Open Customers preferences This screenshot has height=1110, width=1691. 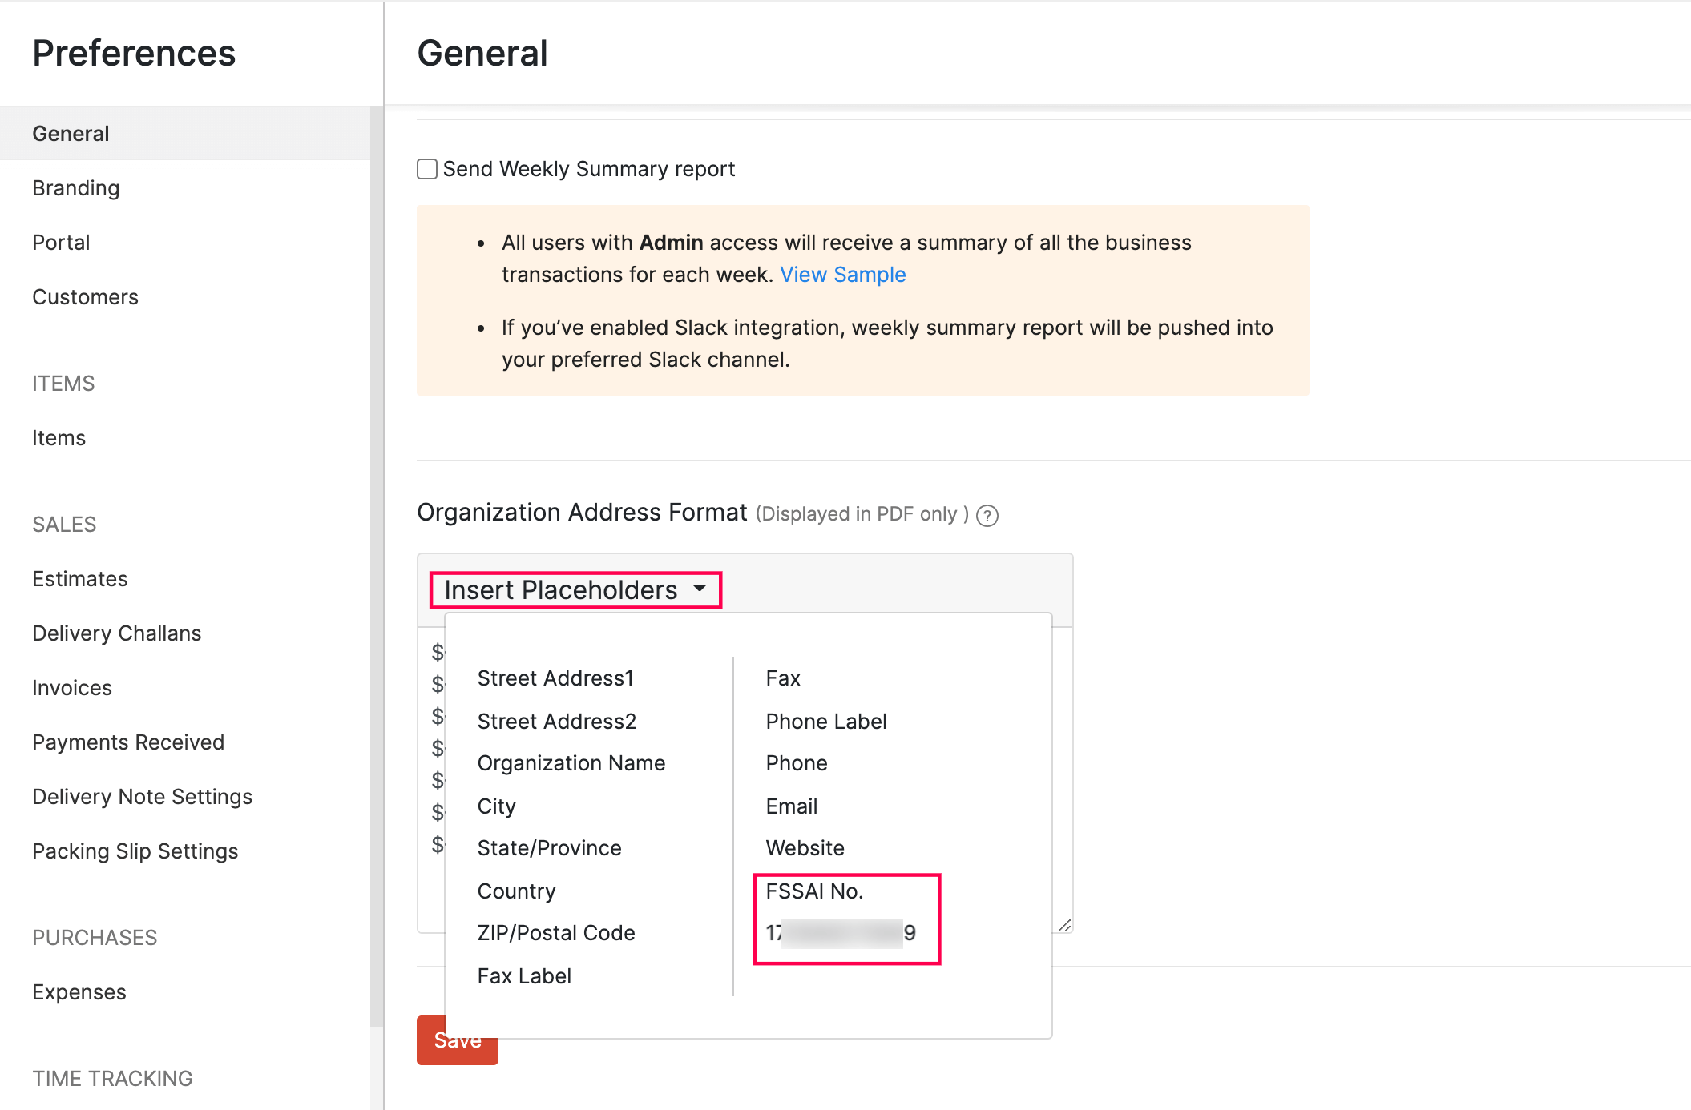tap(85, 296)
